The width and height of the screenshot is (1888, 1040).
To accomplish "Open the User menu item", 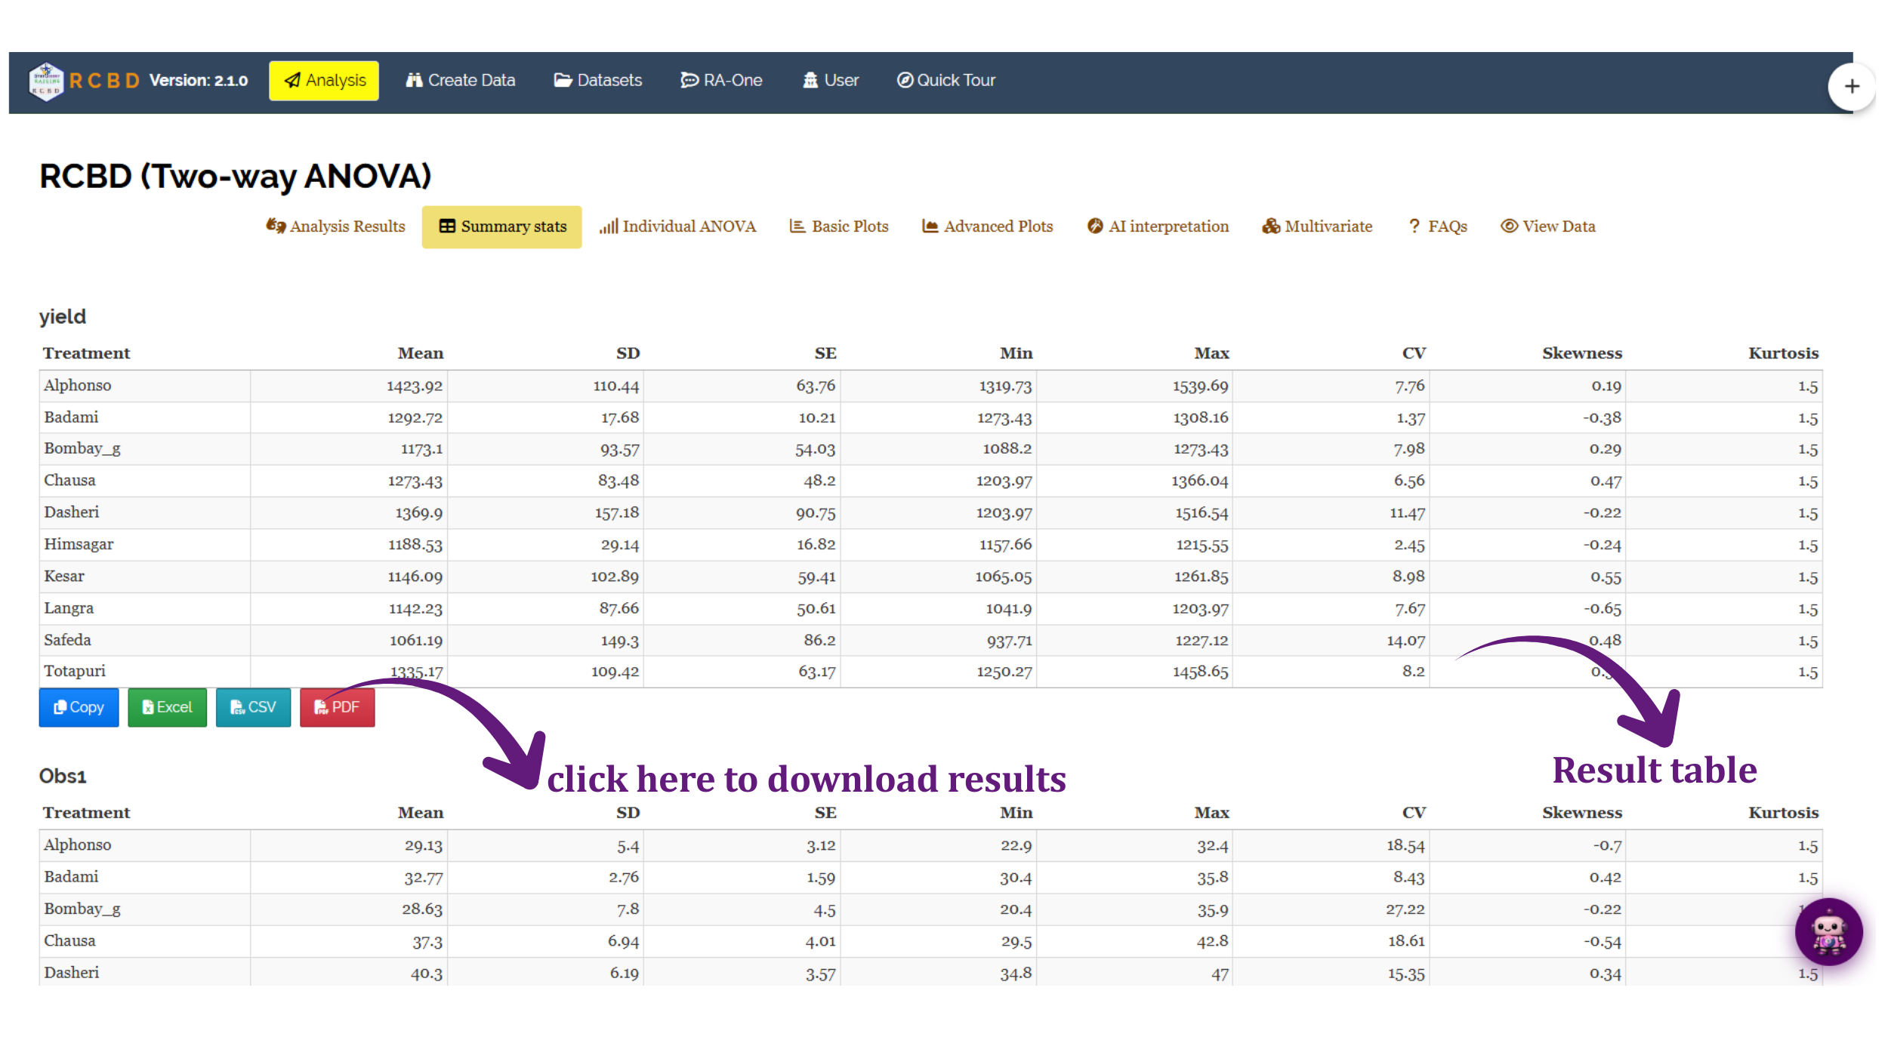I will pos(830,80).
